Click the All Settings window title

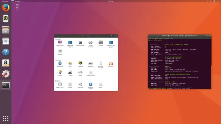coord(86,36)
